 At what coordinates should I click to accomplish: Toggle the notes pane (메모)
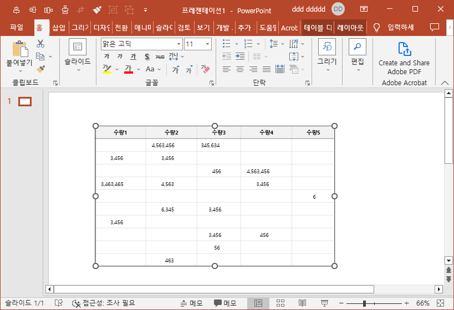(192, 303)
